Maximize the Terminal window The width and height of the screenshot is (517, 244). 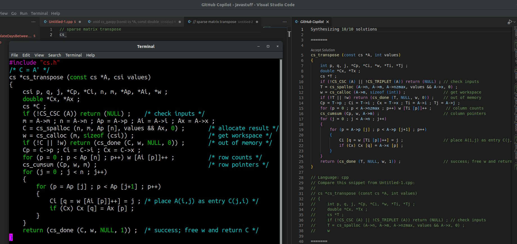(x=268, y=46)
